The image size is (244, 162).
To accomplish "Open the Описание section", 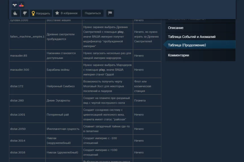I will point(176,28).
